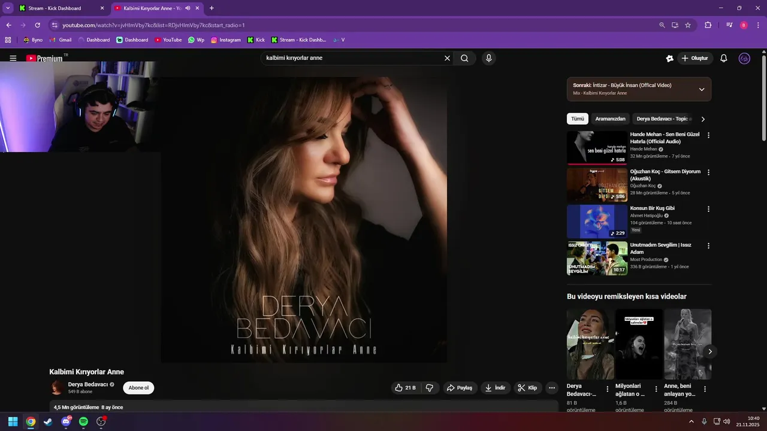Show more filter chips with right arrow
767x431 pixels.
point(703,119)
